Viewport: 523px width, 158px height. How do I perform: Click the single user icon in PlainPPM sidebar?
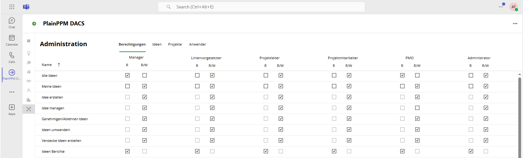tap(29, 90)
